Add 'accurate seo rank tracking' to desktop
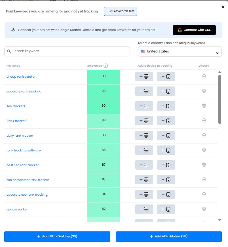The image size is (228, 247). click(144, 194)
